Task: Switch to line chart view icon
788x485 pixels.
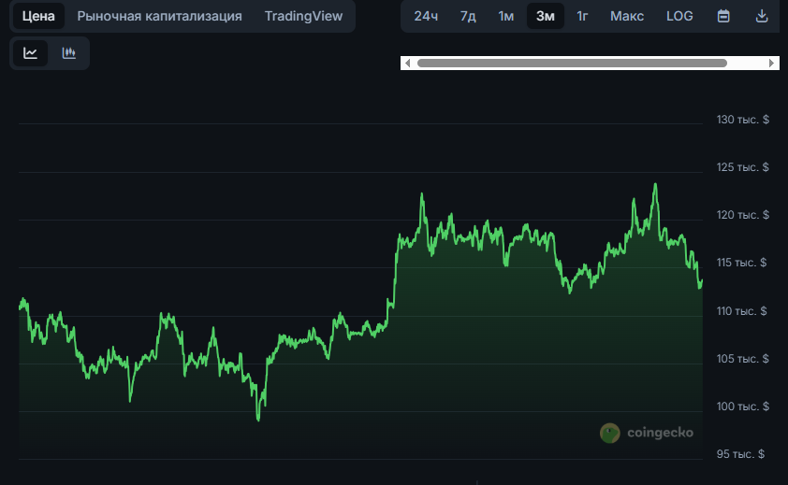Action: pos(31,53)
